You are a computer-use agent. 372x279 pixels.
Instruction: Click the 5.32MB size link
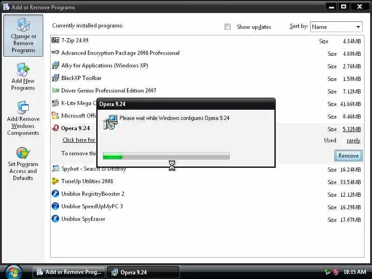pyautogui.click(x=352, y=129)
